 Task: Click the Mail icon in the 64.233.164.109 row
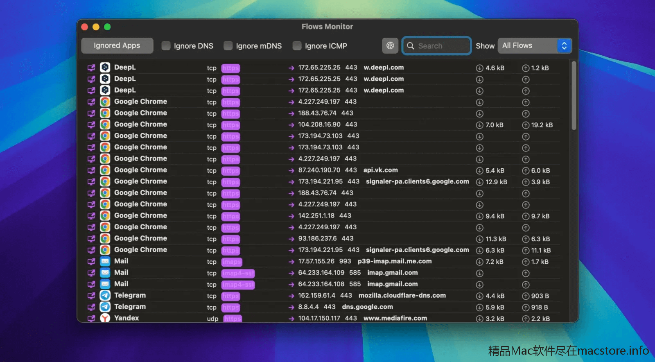105,273
